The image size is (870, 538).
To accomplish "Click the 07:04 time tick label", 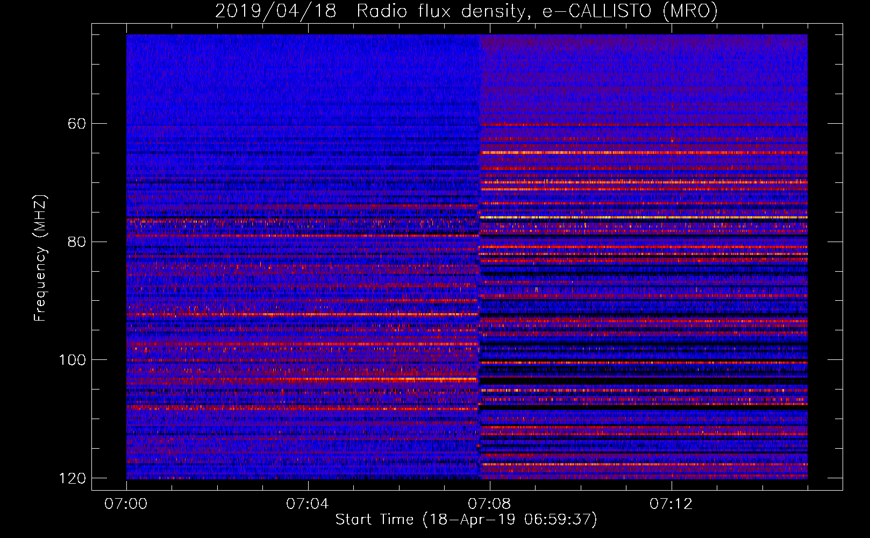I will 308,504.
